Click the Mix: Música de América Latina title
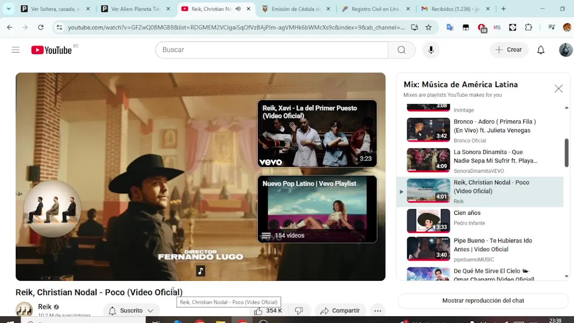This screenshot has width=574, height=323. (461, 84)
